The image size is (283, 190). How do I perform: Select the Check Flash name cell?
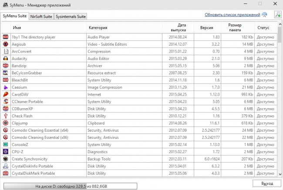(49, 116)
